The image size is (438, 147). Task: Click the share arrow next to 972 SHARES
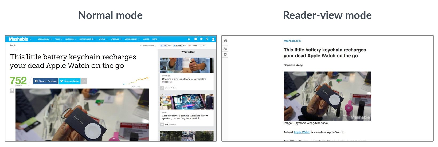162,88
